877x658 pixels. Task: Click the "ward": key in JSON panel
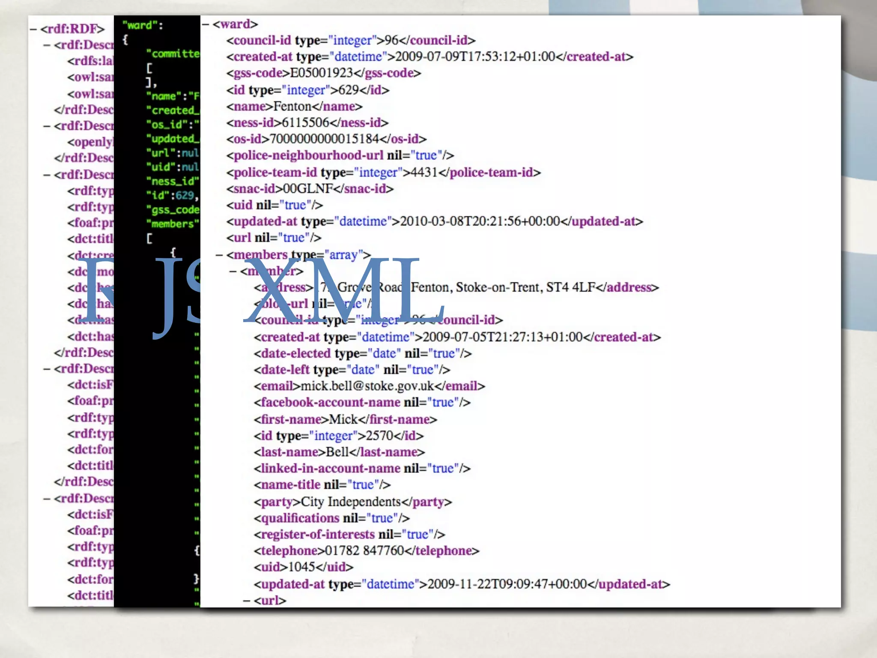tap(143, 25)
